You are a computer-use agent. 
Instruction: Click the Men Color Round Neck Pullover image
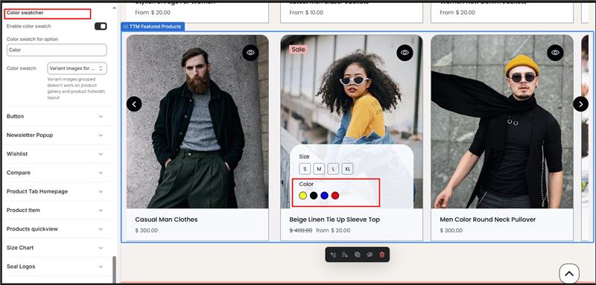pyautogui.click(x=502, y=121)
